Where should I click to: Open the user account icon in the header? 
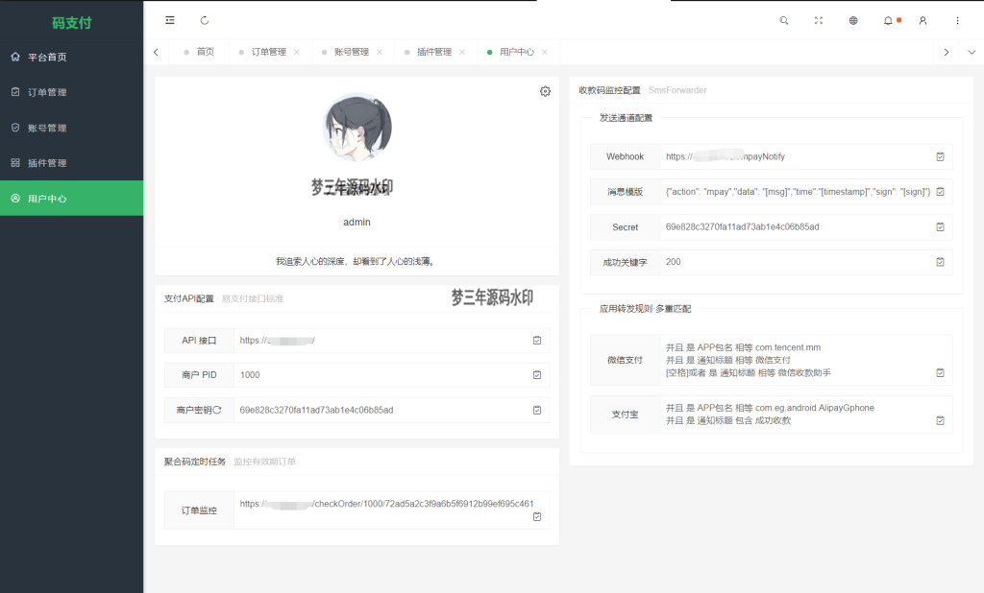922,20
